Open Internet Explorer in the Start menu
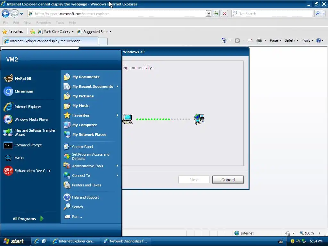This screenshot has width=328, height=246. pos(22,107)
